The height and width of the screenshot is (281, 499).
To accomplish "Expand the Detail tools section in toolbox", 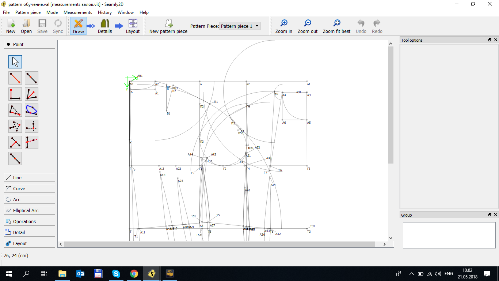I will (x=30, y=232).
